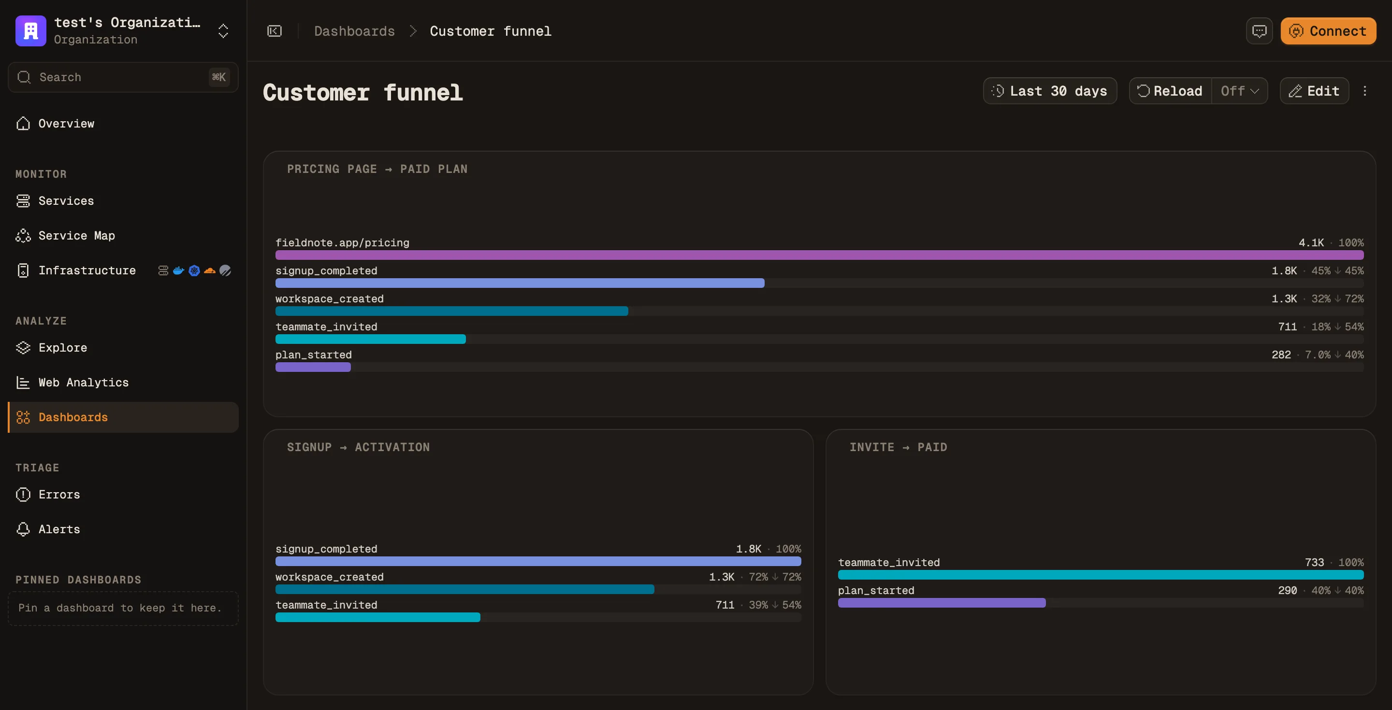Open the Explore page
The height and width of the screenshot is (710, 1392).
pyautogui.click(x=123, y=348)
